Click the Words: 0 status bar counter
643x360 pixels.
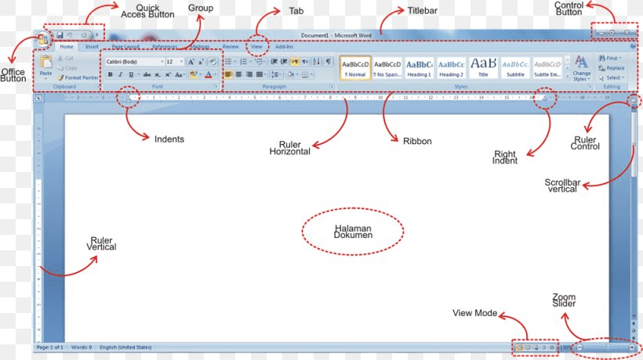pos(82,347)
